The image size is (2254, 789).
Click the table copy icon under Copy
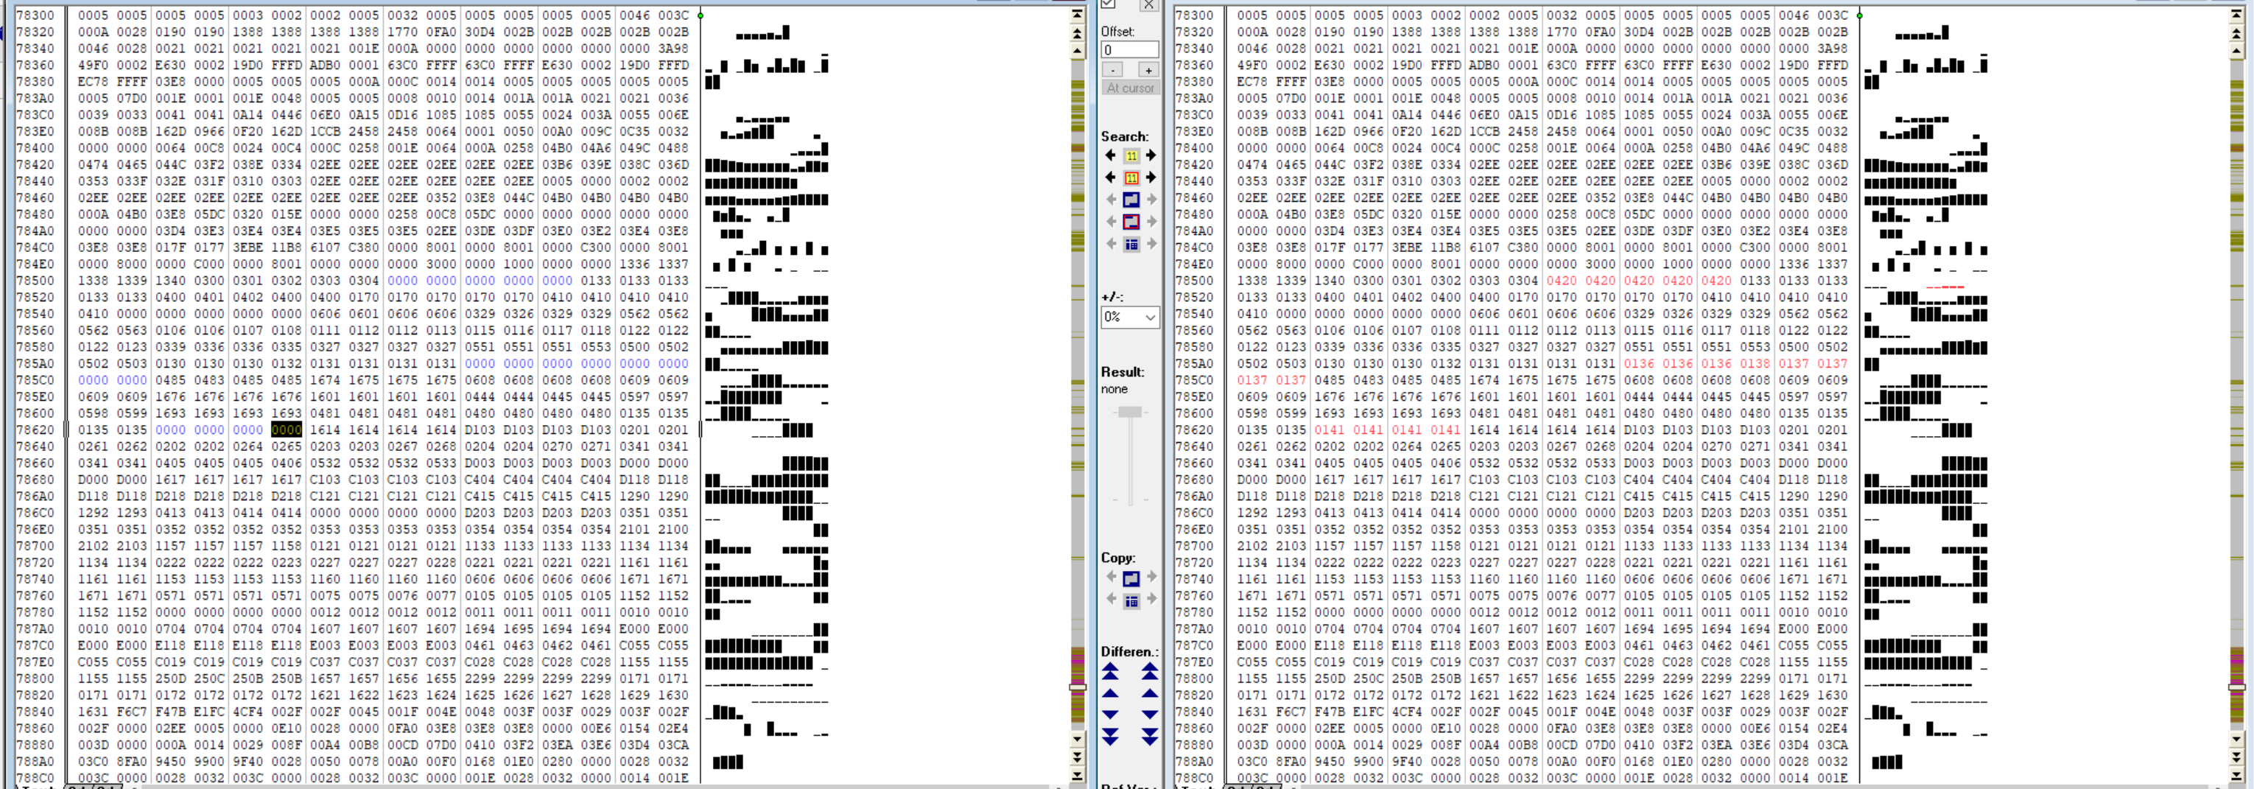pyautogui.click(x=1131, y=600)
